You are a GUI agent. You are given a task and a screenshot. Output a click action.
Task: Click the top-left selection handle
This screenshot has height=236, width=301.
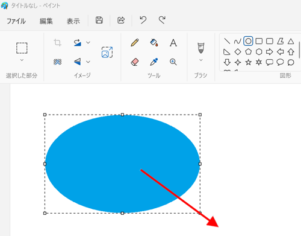[x=45, y=115]
